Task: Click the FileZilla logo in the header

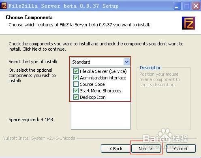Action: coord(188,23)
